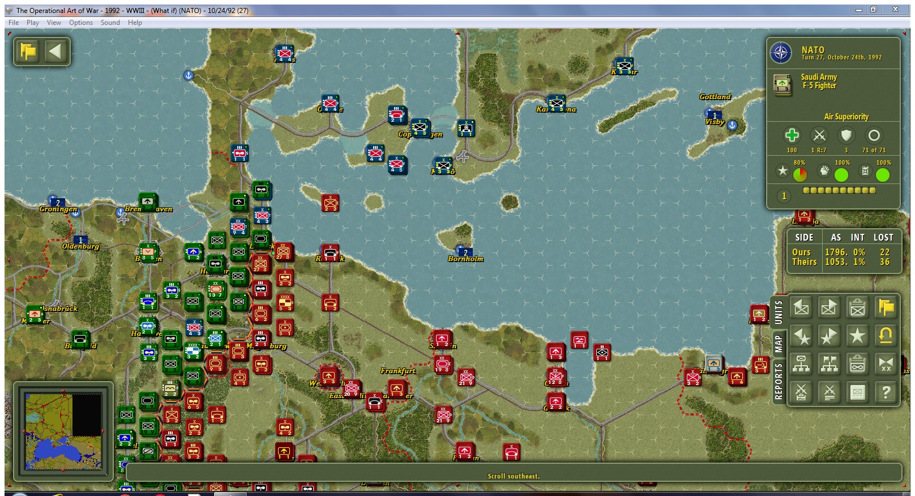The image size is (915, 496).
Task: Select previous formation star-arrow button
Action: [801, 336]
